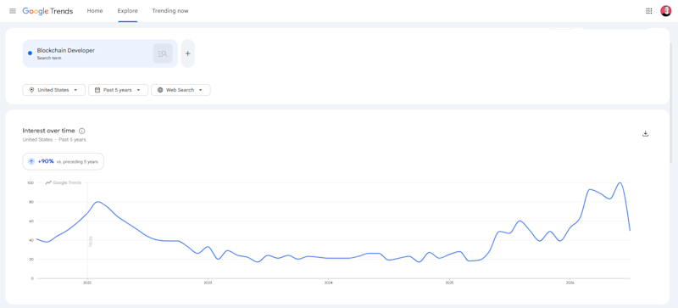Download interest over time data as CSV
The image size is (678, 308).
(645, 133)
